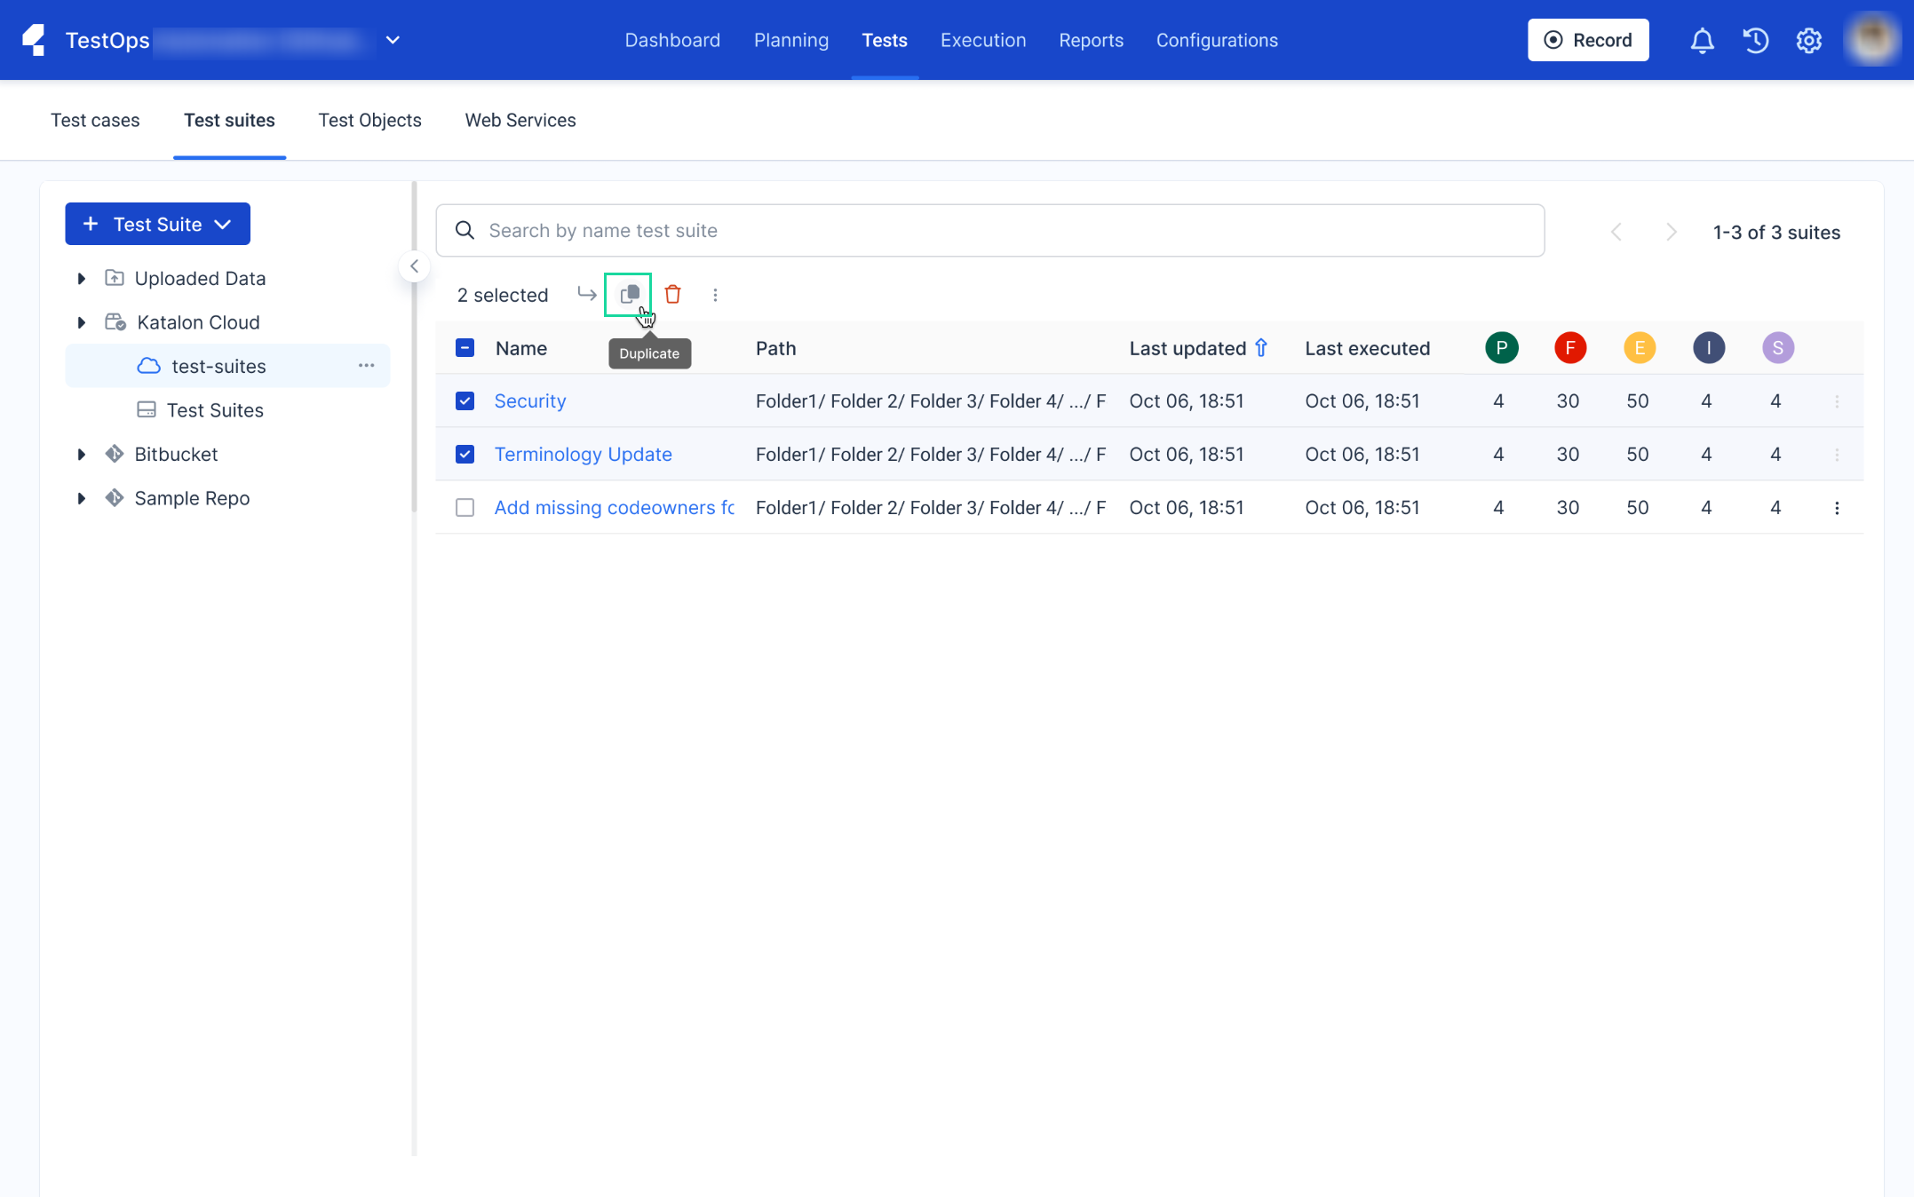Open the settings gear icon
Viewport: 1914px width, 1197px height.
pyautogui.click(x=1808, y=40)
